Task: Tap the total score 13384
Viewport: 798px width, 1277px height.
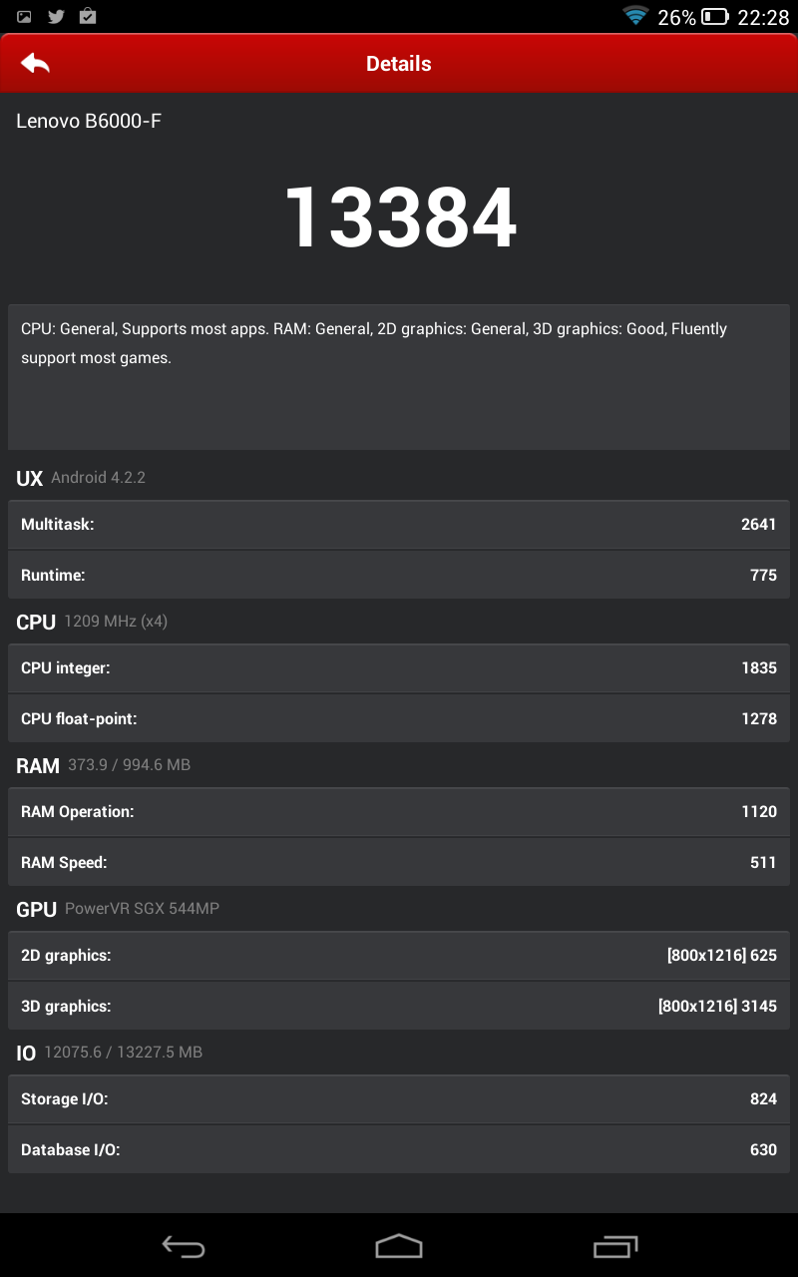Action: pyautogui.click(x=400, y=217)
